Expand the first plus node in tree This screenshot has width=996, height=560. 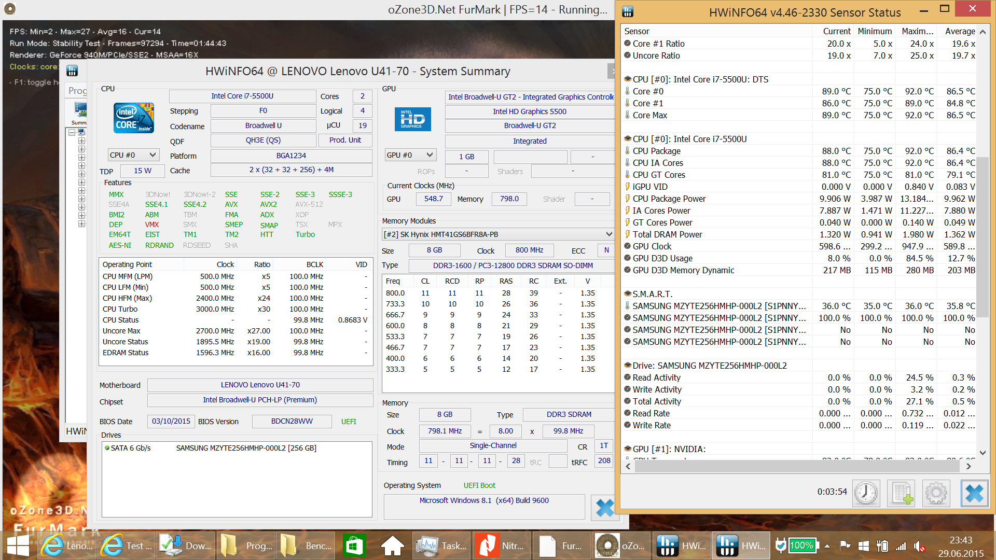[81, 141]
